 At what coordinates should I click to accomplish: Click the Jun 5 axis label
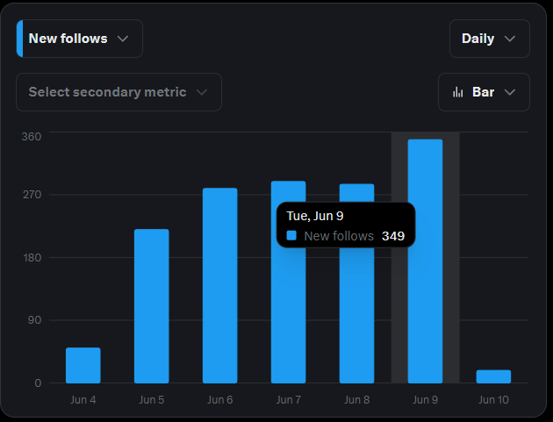tap(152, 400)
